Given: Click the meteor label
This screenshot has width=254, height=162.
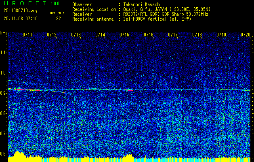Looking at the screenshot, I should click(57, 13).
